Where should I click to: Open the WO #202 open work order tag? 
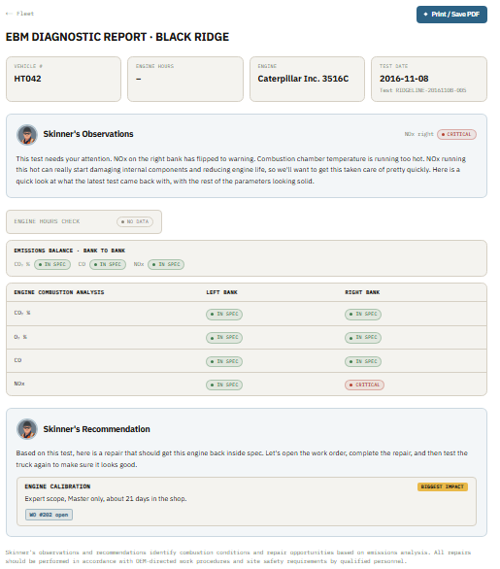point(49,515)
